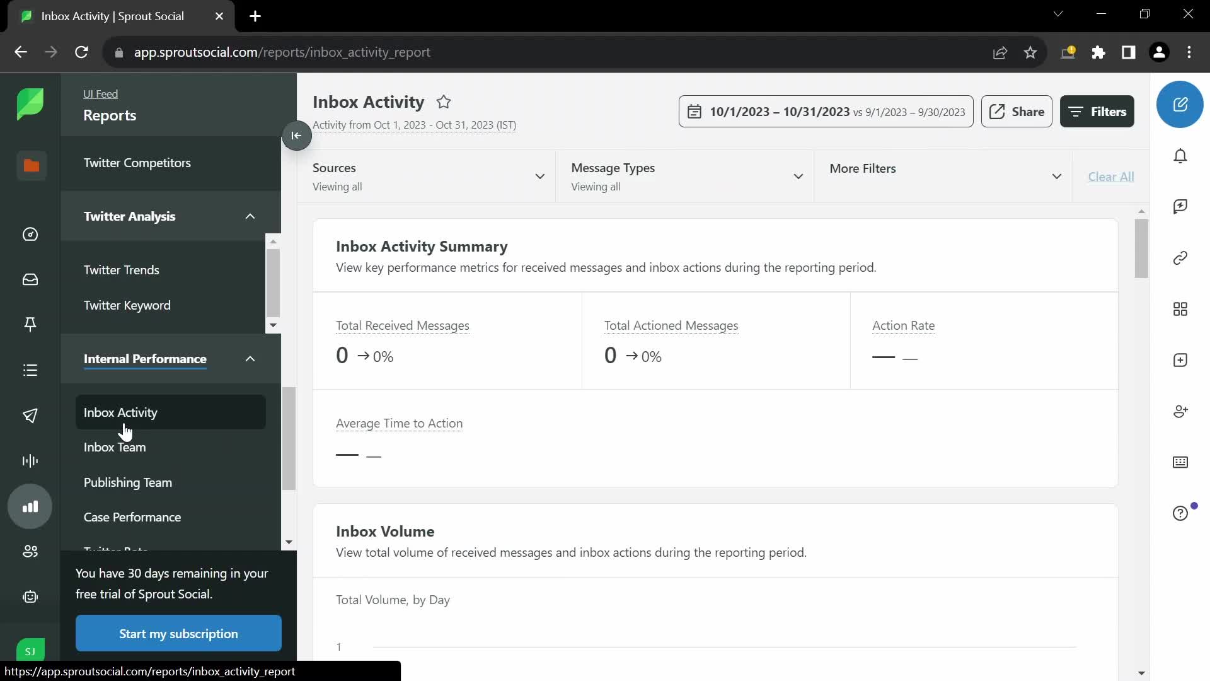This screenshot has width=1210, height=681.
Task: Click the Sprout Social home icon
Action: click(31, 103)
